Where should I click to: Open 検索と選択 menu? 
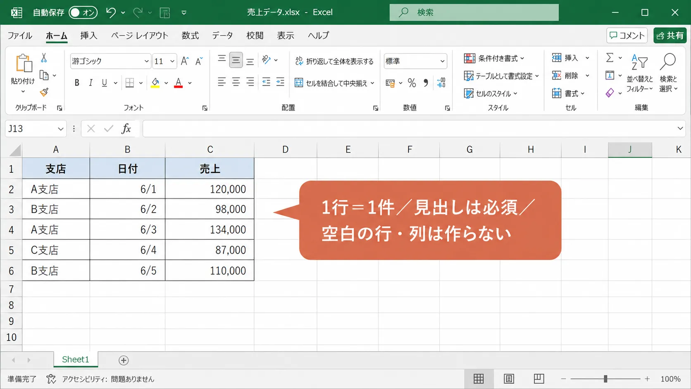coord(668,73)
